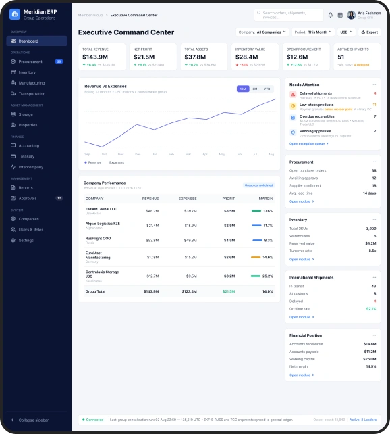
Task: Click the Properties house icon
Action: click(13, 125)
